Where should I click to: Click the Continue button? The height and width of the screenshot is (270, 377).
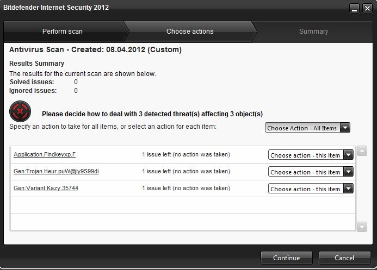[x=287, y=258]
